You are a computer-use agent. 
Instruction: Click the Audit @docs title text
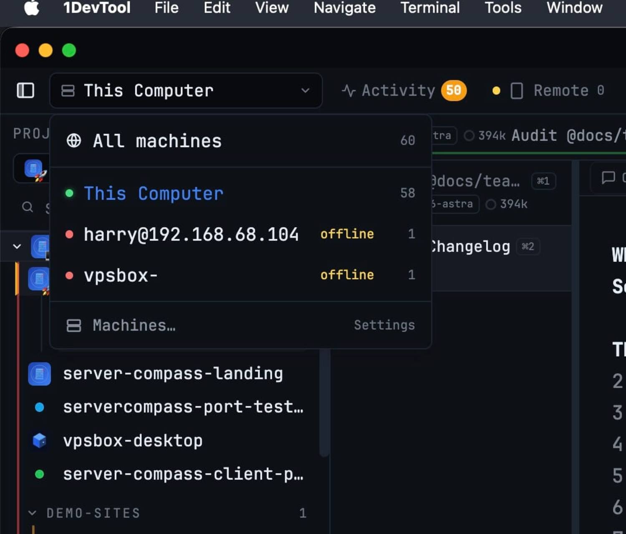(568, 135)
